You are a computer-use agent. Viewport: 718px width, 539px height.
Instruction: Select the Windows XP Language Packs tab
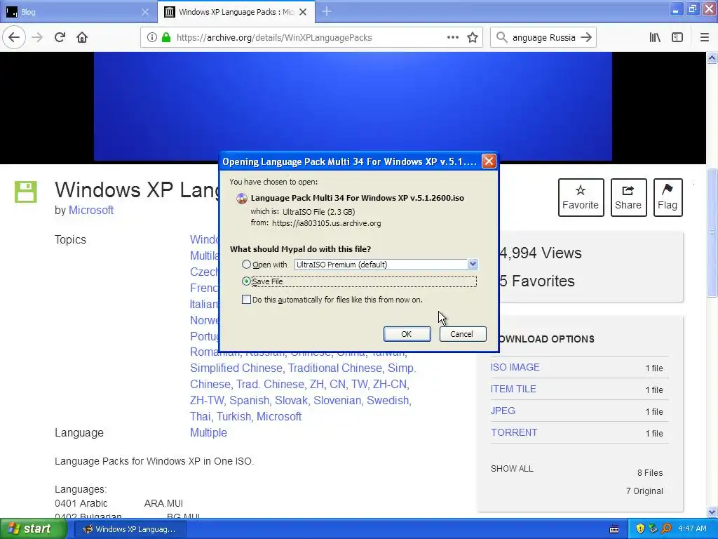[236, 12]
